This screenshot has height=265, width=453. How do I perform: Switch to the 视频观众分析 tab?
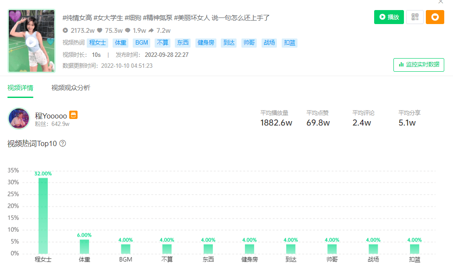pyautogui.click(x=71, y=88)
